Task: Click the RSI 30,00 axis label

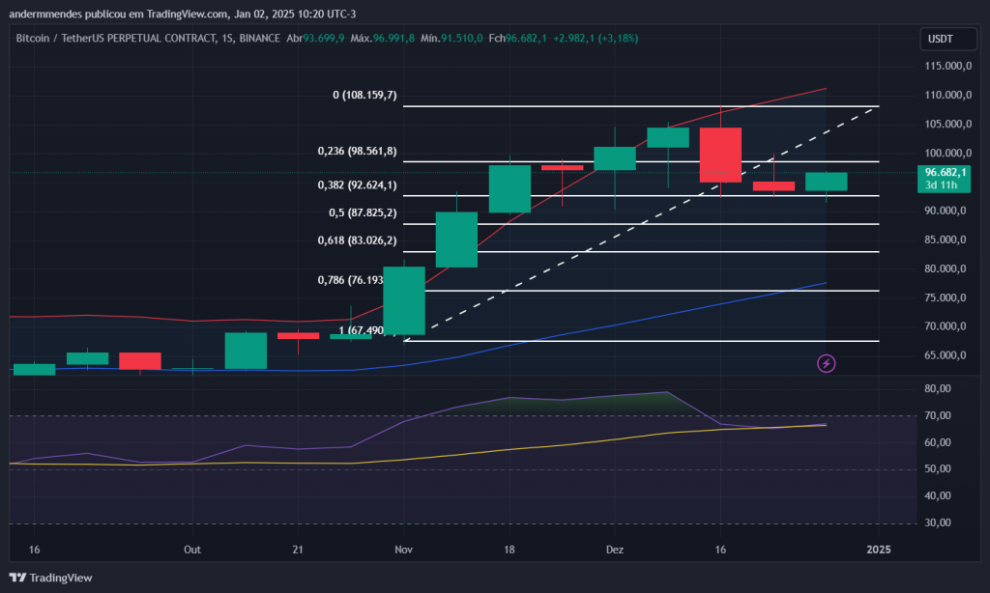Action: [938, 522]
